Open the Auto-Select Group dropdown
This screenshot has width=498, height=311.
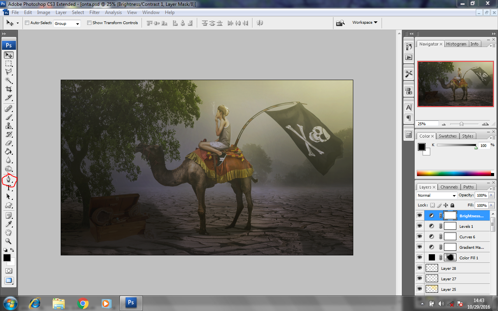[x=67, y=23]
